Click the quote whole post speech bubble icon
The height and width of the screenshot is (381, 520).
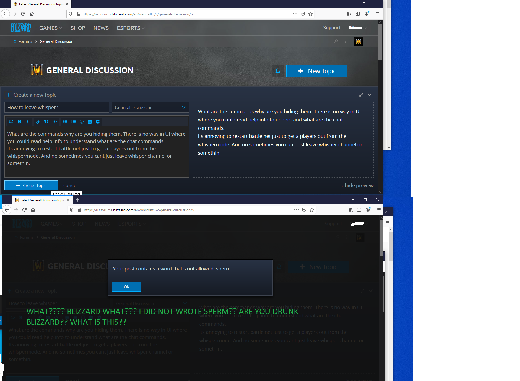tap(11, 122)
